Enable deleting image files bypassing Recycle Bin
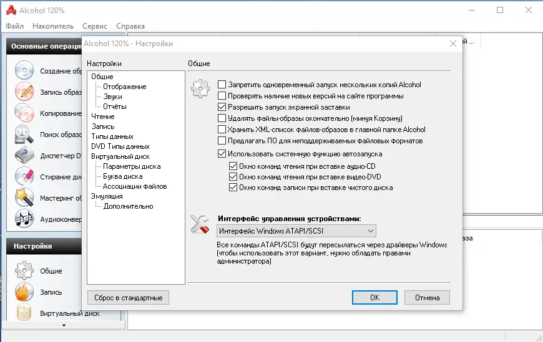This screenshot has width=543, height=342. [x=222, y=118]
